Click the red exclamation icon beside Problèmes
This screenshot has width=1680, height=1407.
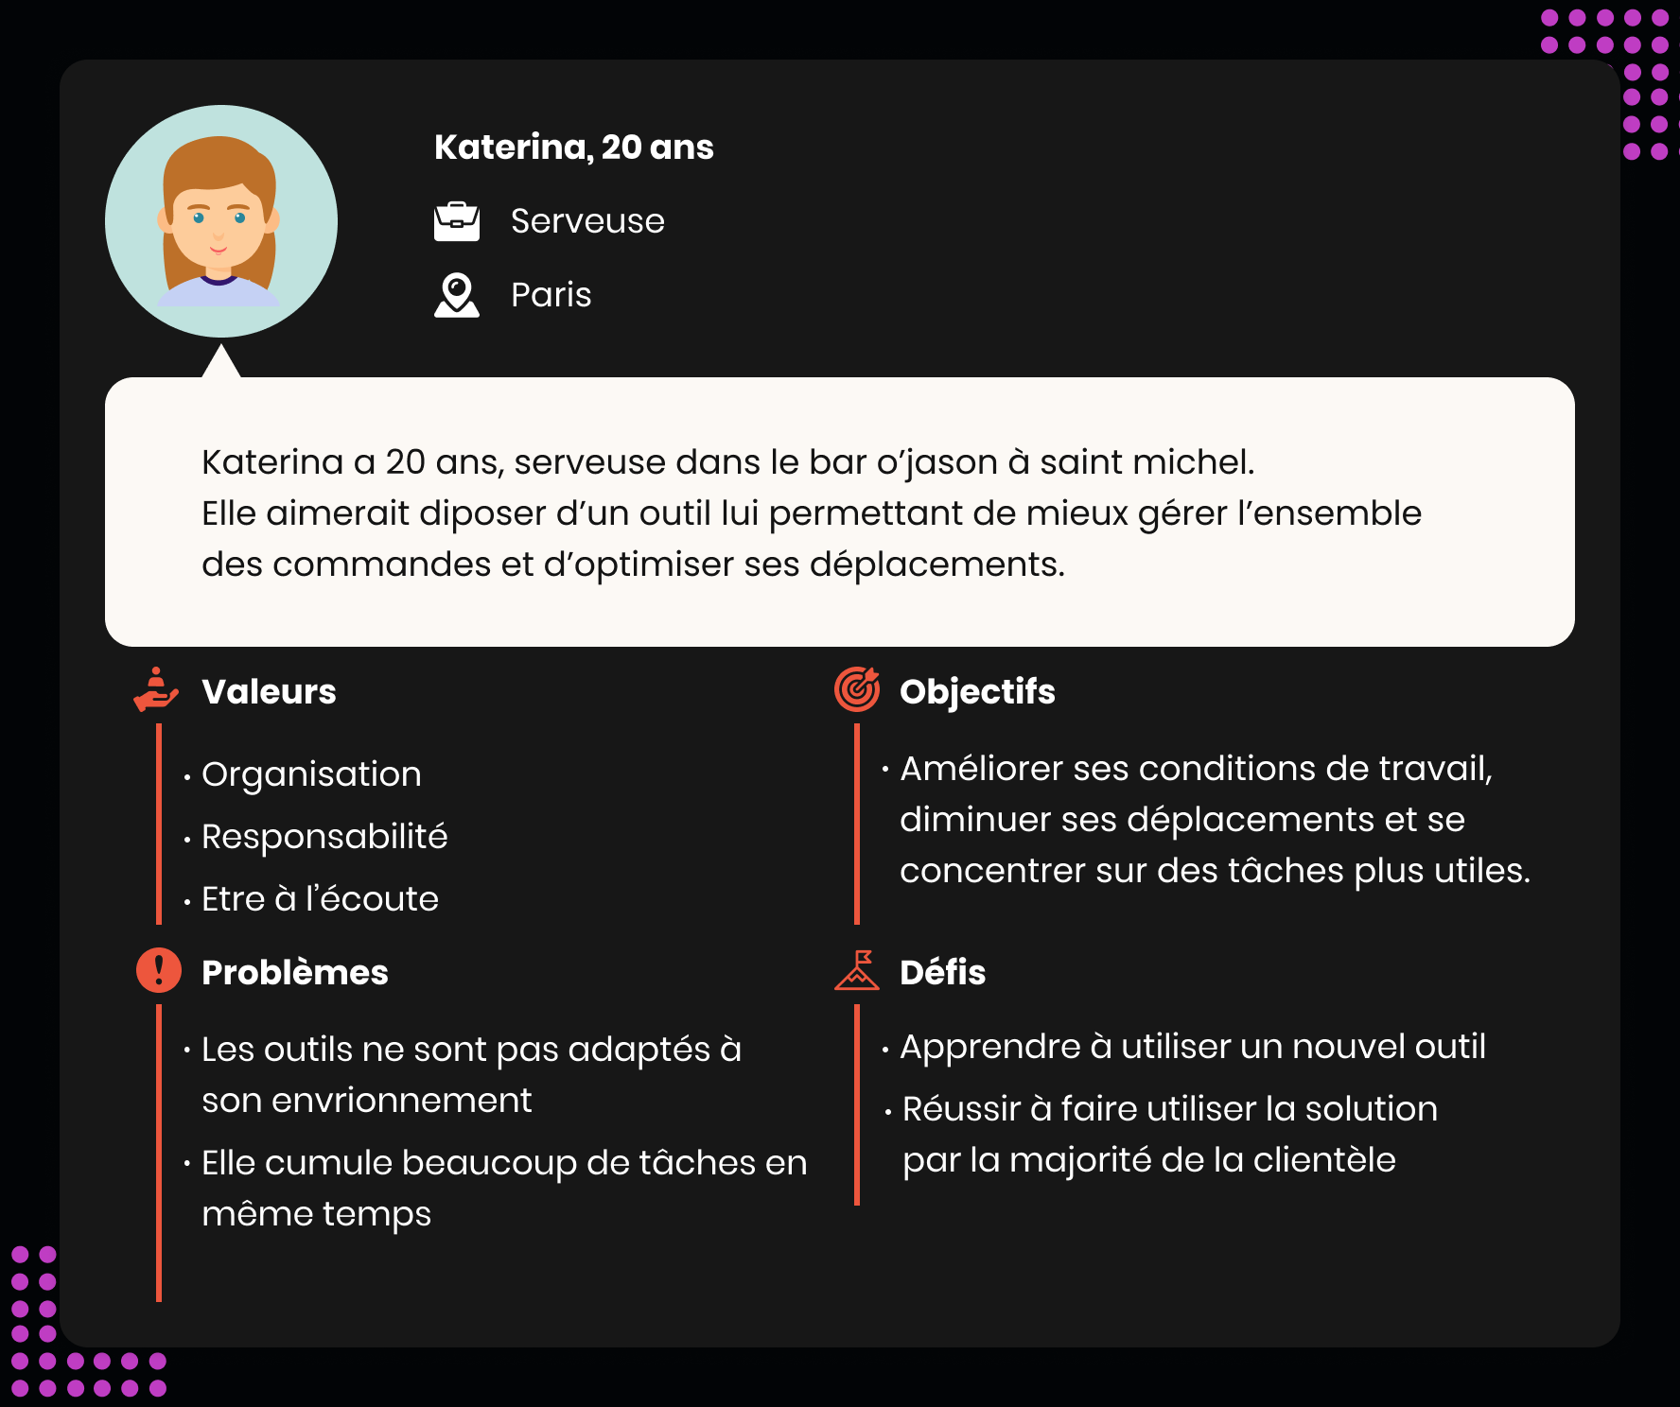[158, 971]
